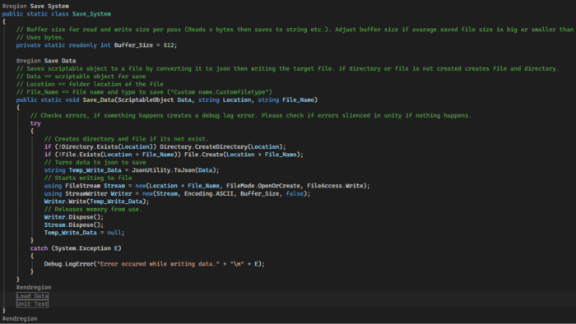Click the '#region Save Data' line
Image resolution: width=576 pixels, height=324 pixels.
click(46, 61)
